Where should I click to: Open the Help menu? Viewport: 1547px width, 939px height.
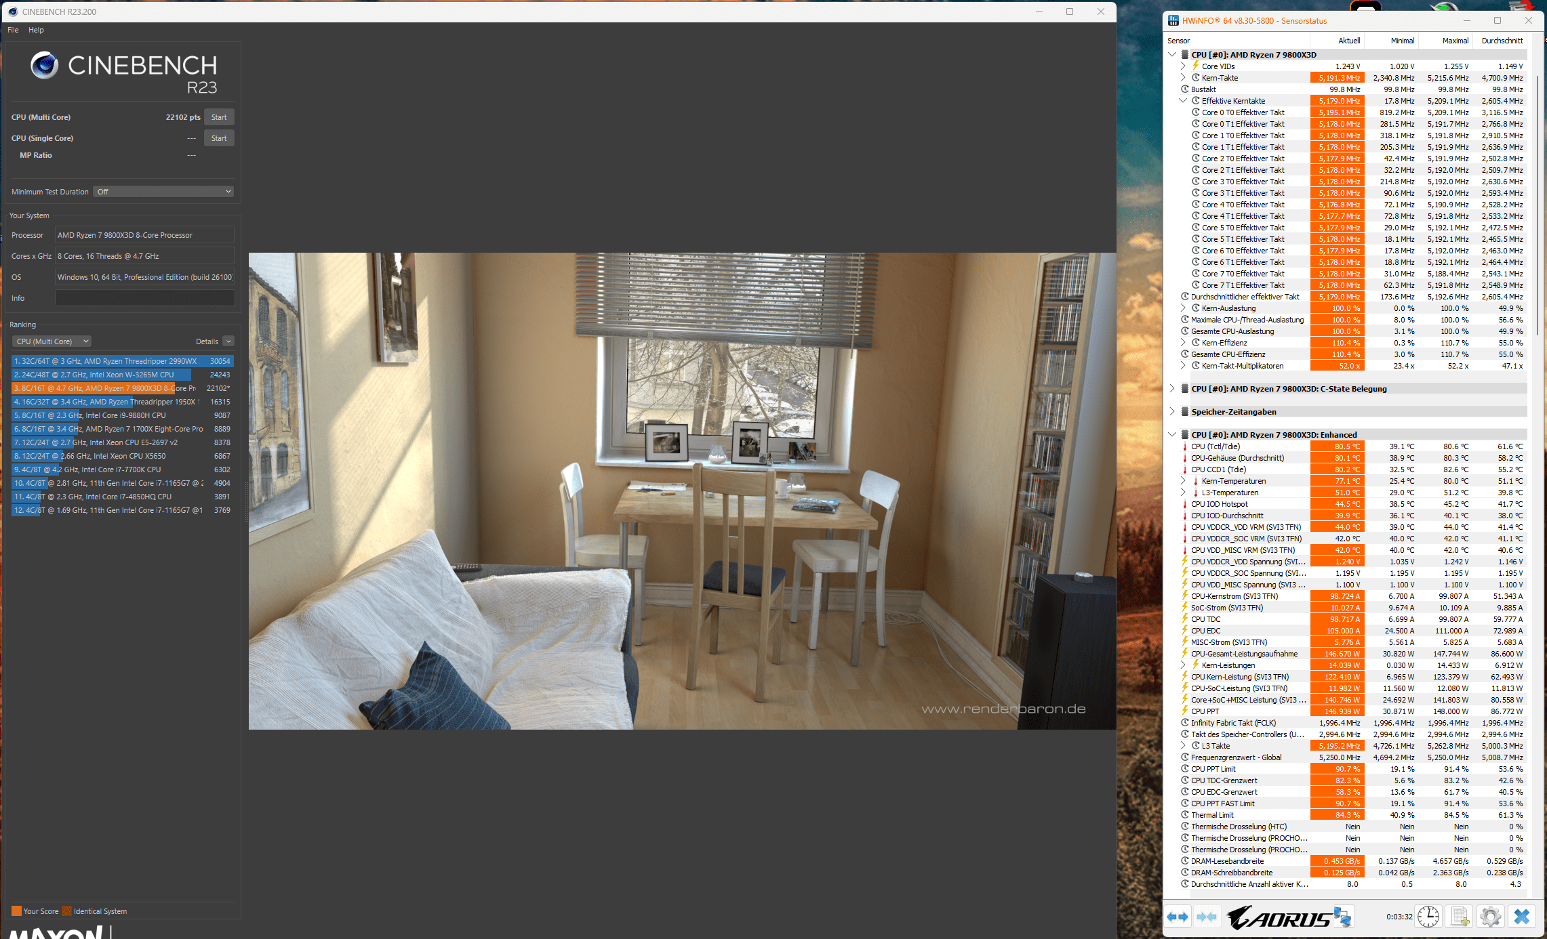pyautogui.click(x=36, y=30)
